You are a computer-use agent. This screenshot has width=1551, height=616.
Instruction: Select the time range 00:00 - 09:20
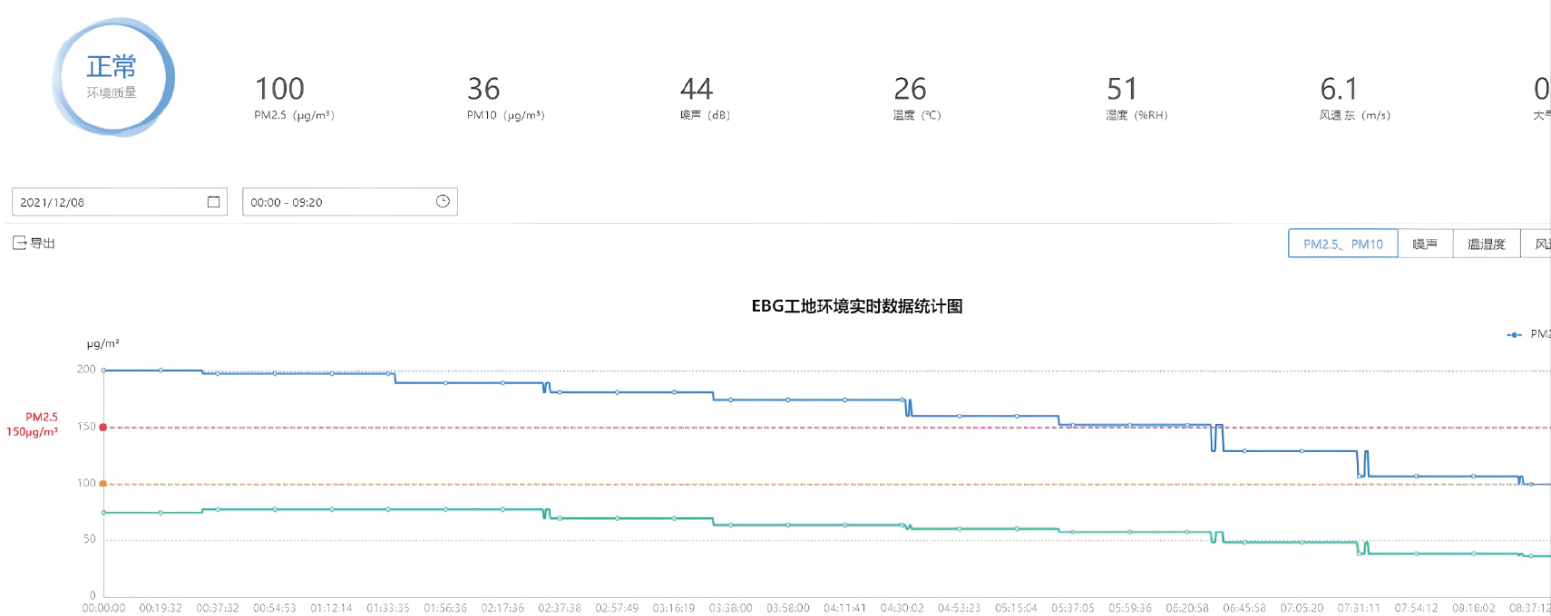coord(350,202)
